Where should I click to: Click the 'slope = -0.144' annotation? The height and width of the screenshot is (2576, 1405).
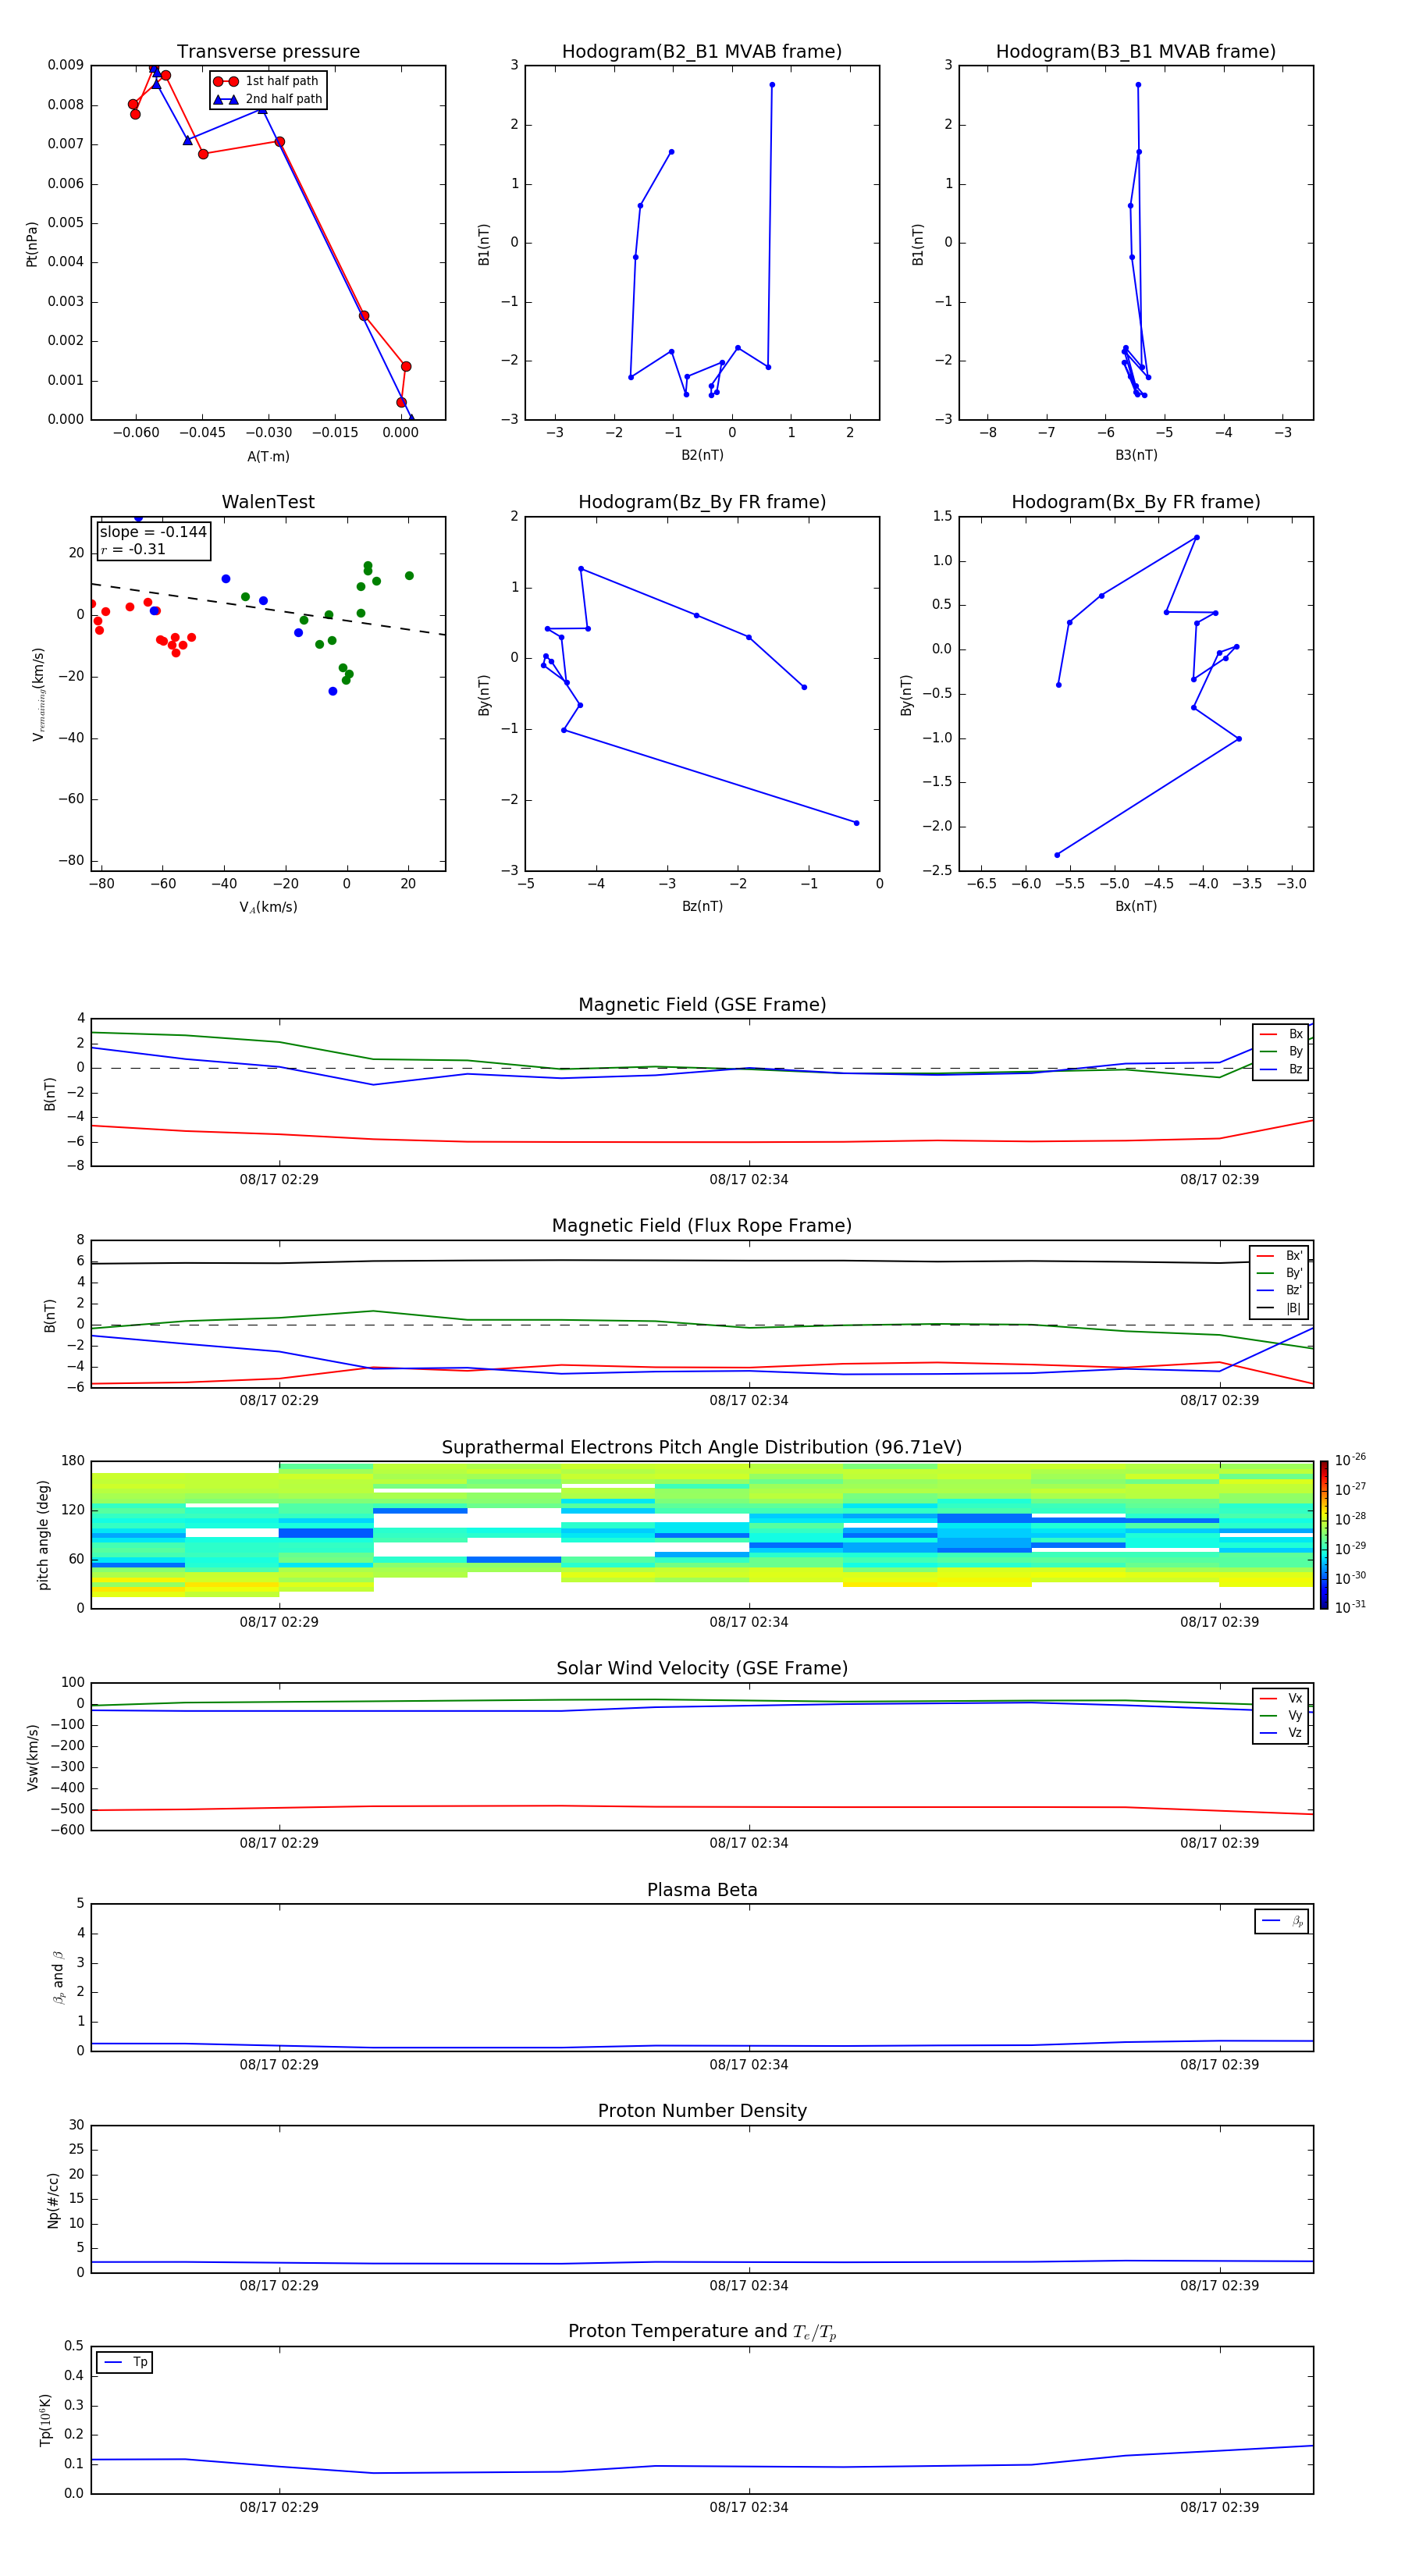tap(153, 532)
